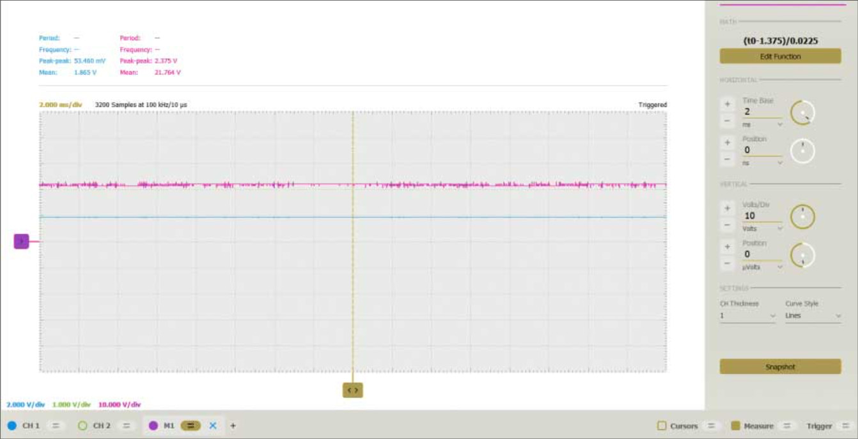The width and height of the screenshot is (858, 439).
Task: Open CH 2 settings menu icon
Action: (127, 426)
